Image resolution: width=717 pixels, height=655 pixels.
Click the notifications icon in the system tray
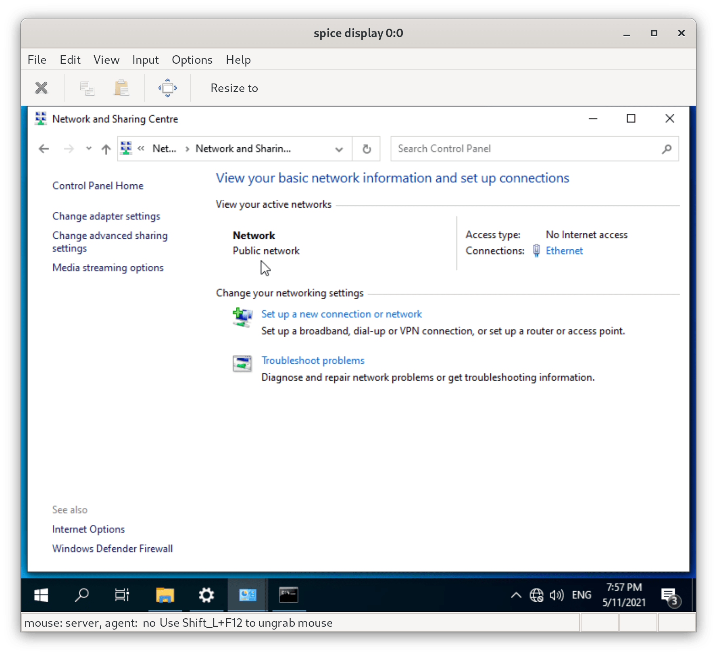(667, 595)
